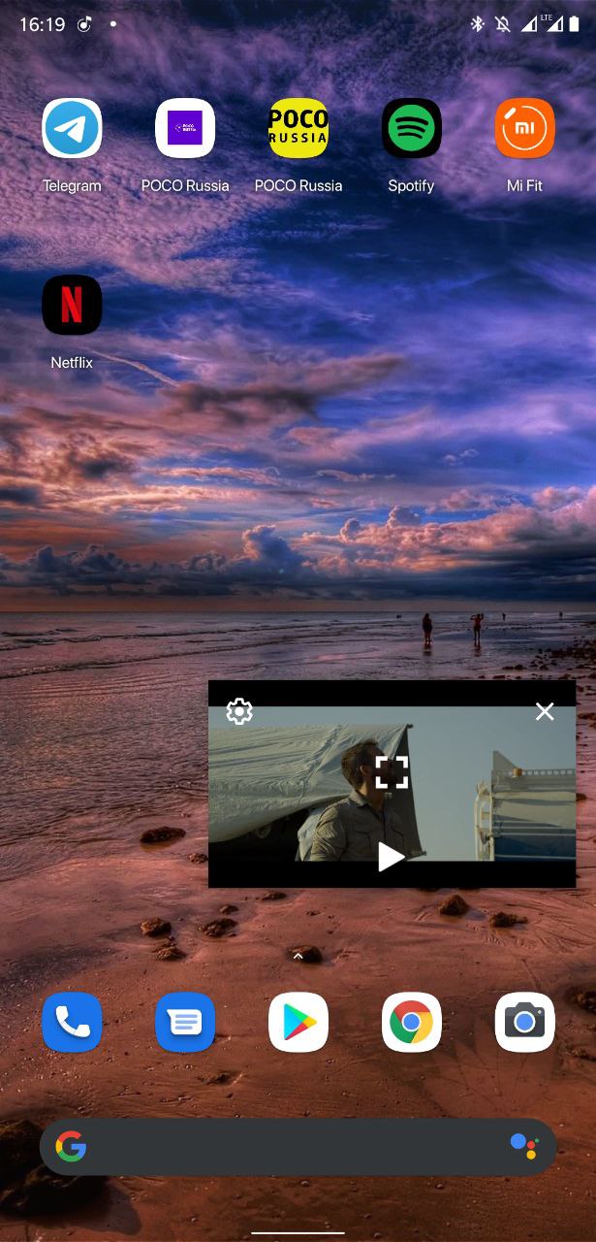The height and width of the screenshot is (1242, 596).
Task: Tap the Bluetooth status icon
Action: coord(478,24)
